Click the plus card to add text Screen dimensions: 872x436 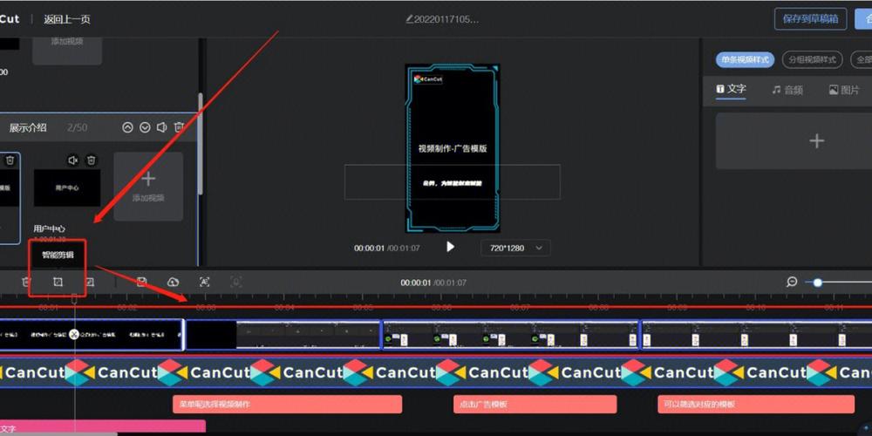794,140
